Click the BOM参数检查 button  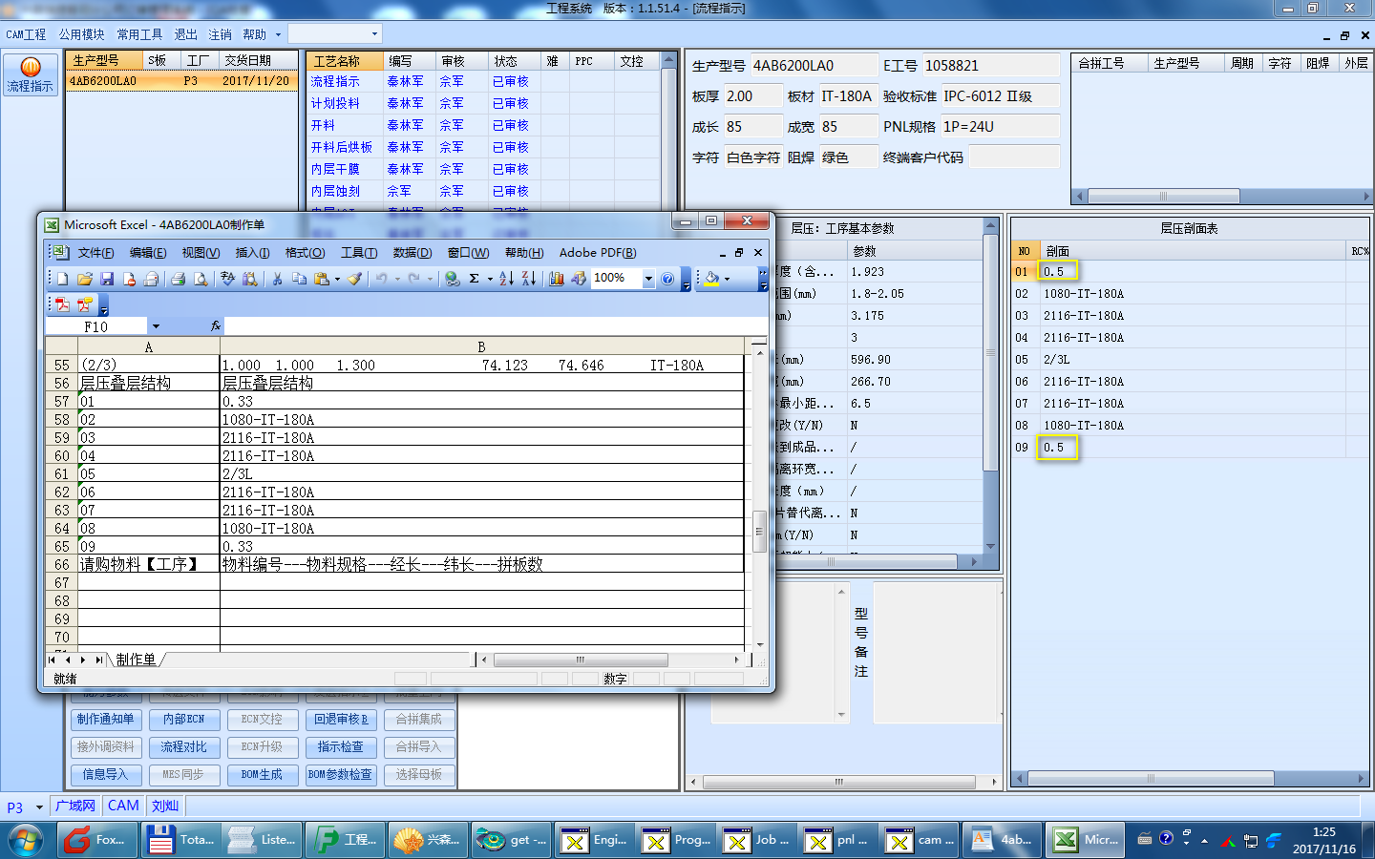(x=341, y=775)
